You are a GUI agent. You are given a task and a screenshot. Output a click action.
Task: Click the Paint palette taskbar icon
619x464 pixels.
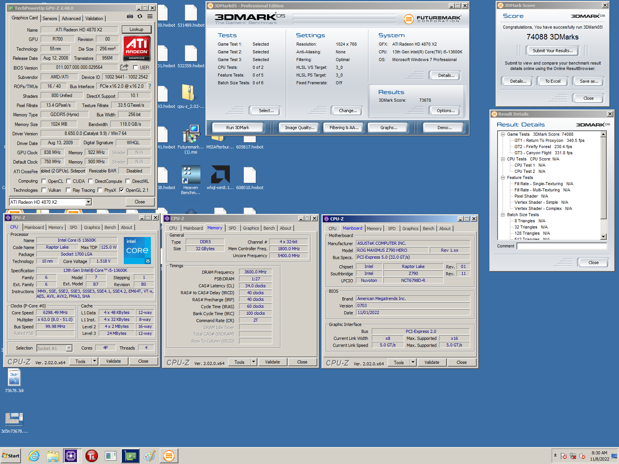[x=149, y=456]
